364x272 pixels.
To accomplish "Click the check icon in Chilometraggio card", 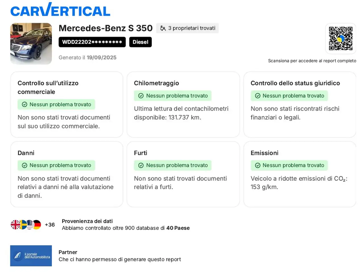I will [x=141, y=96].
